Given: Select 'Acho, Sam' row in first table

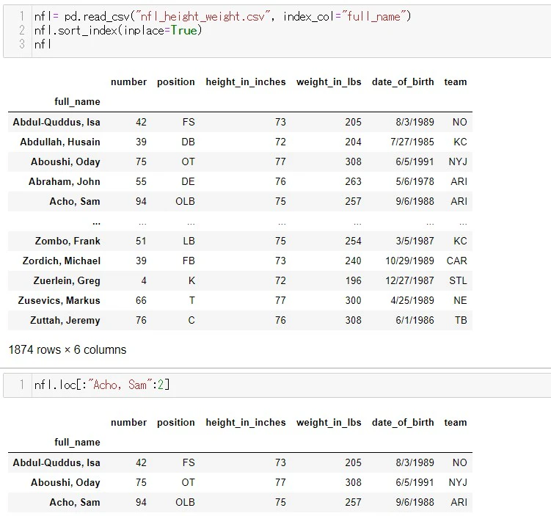Looking at the screenshot, I should tap(240, 201).
